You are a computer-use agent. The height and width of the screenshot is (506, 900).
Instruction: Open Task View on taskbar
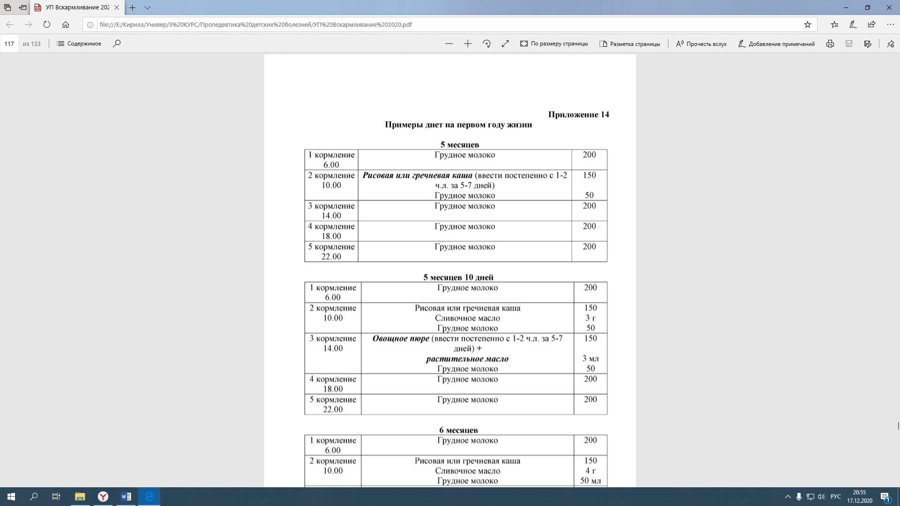click(x=56, y=497)
